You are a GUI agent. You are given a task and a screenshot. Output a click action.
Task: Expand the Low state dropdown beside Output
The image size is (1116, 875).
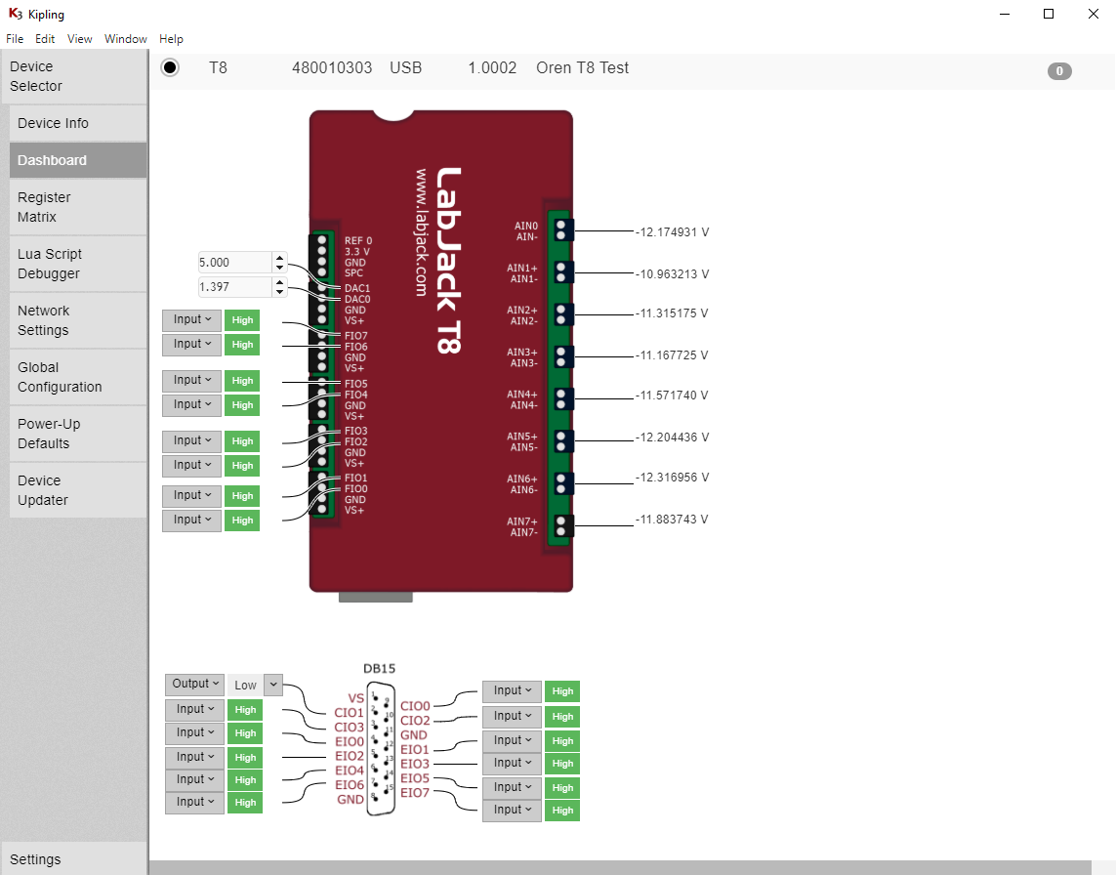pos(272,685)
